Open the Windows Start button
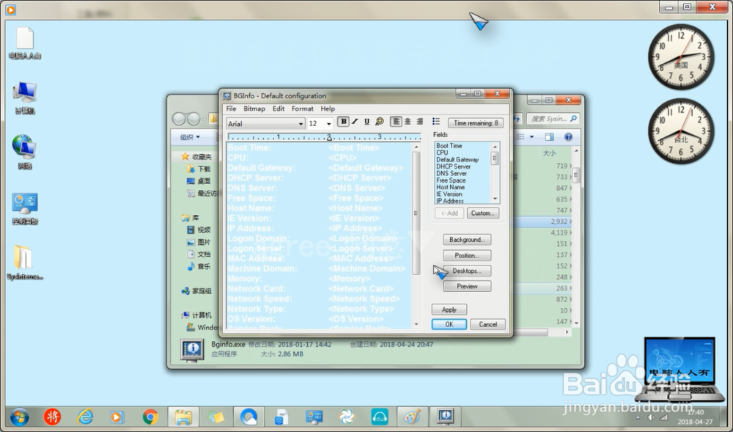Image resolution: width=733 pixels, height=432 pixels. (x=19, y=417)
